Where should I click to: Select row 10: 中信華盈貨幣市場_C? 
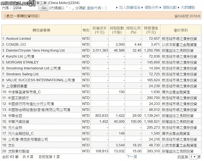[101, 92]
